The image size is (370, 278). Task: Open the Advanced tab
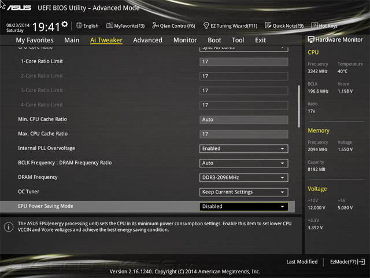click(x=148, y=40)
